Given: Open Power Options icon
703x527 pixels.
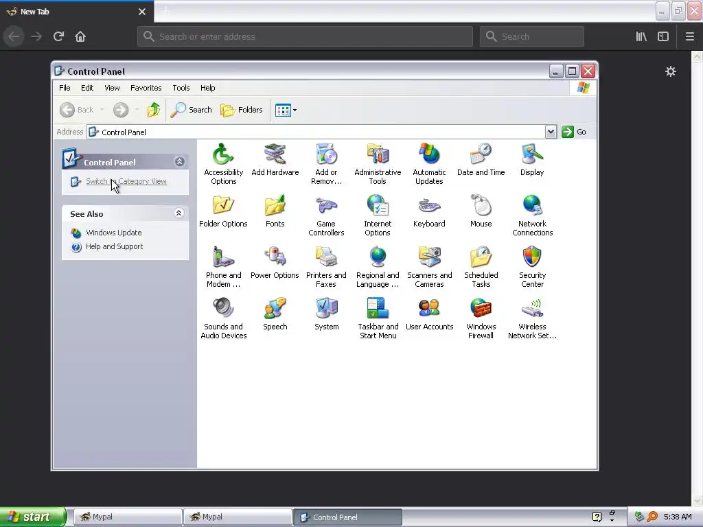Looking at the screenshot, I should (275, 263).
